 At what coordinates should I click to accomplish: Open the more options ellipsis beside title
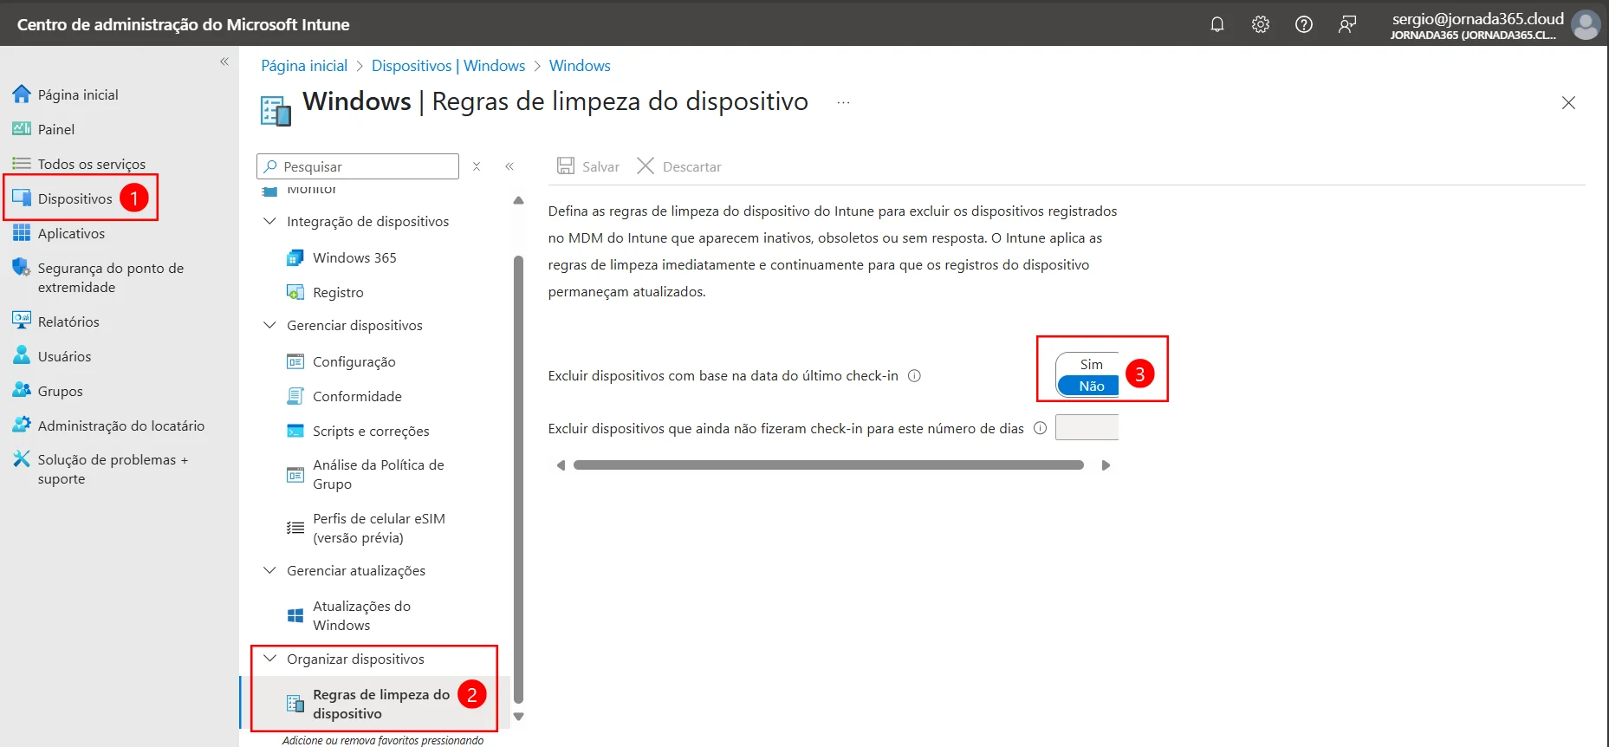click(843, 102)
